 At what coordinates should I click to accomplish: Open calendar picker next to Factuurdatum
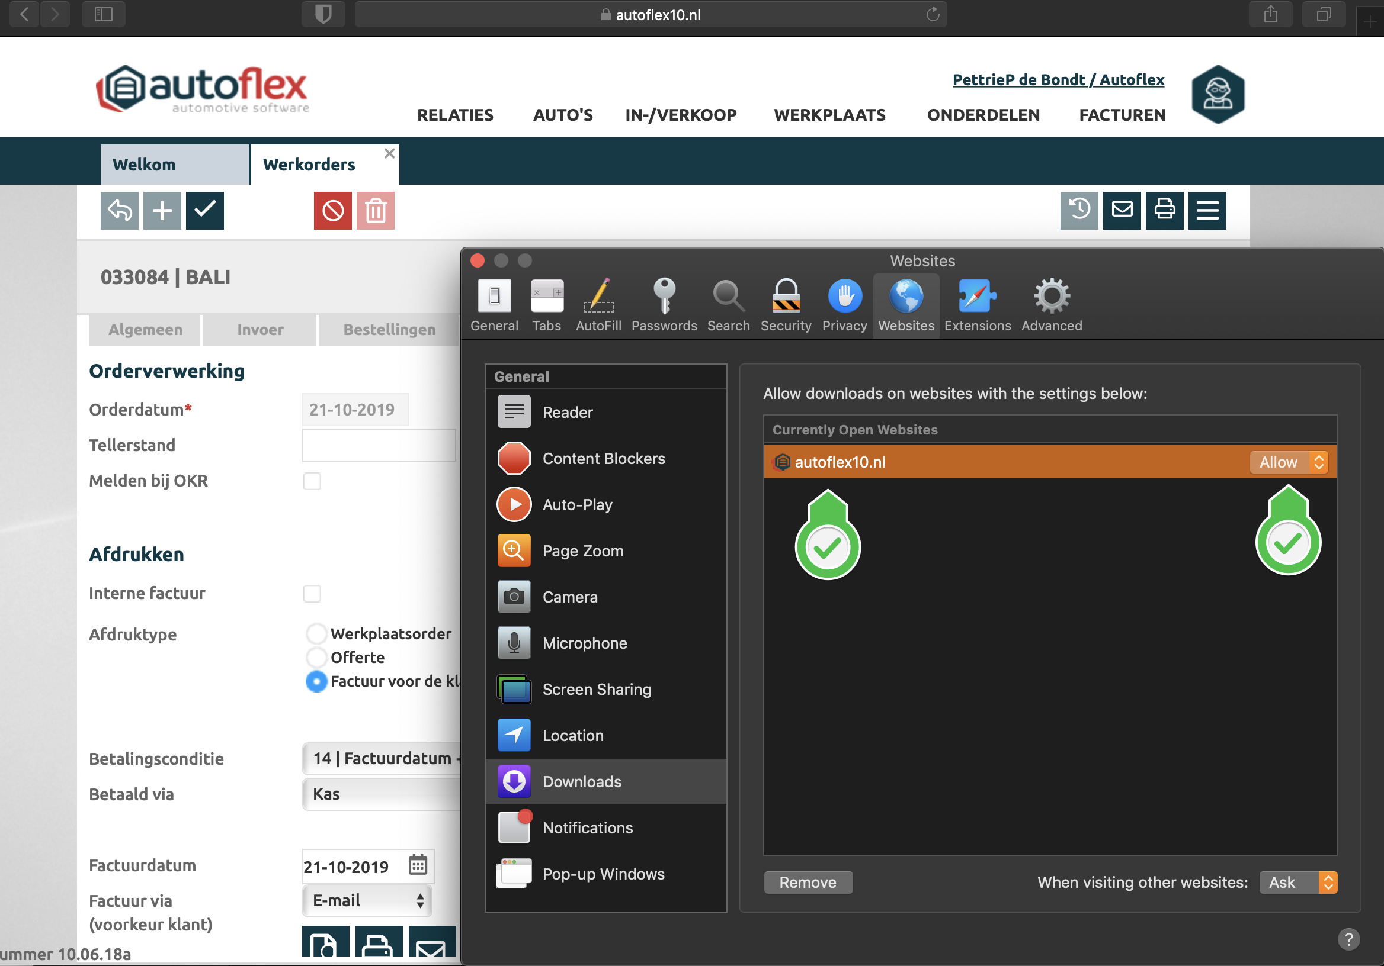[x=418, y=865]
